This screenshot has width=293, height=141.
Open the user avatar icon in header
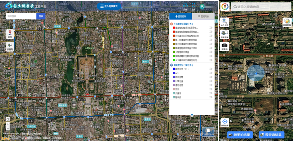pos(202,6)
